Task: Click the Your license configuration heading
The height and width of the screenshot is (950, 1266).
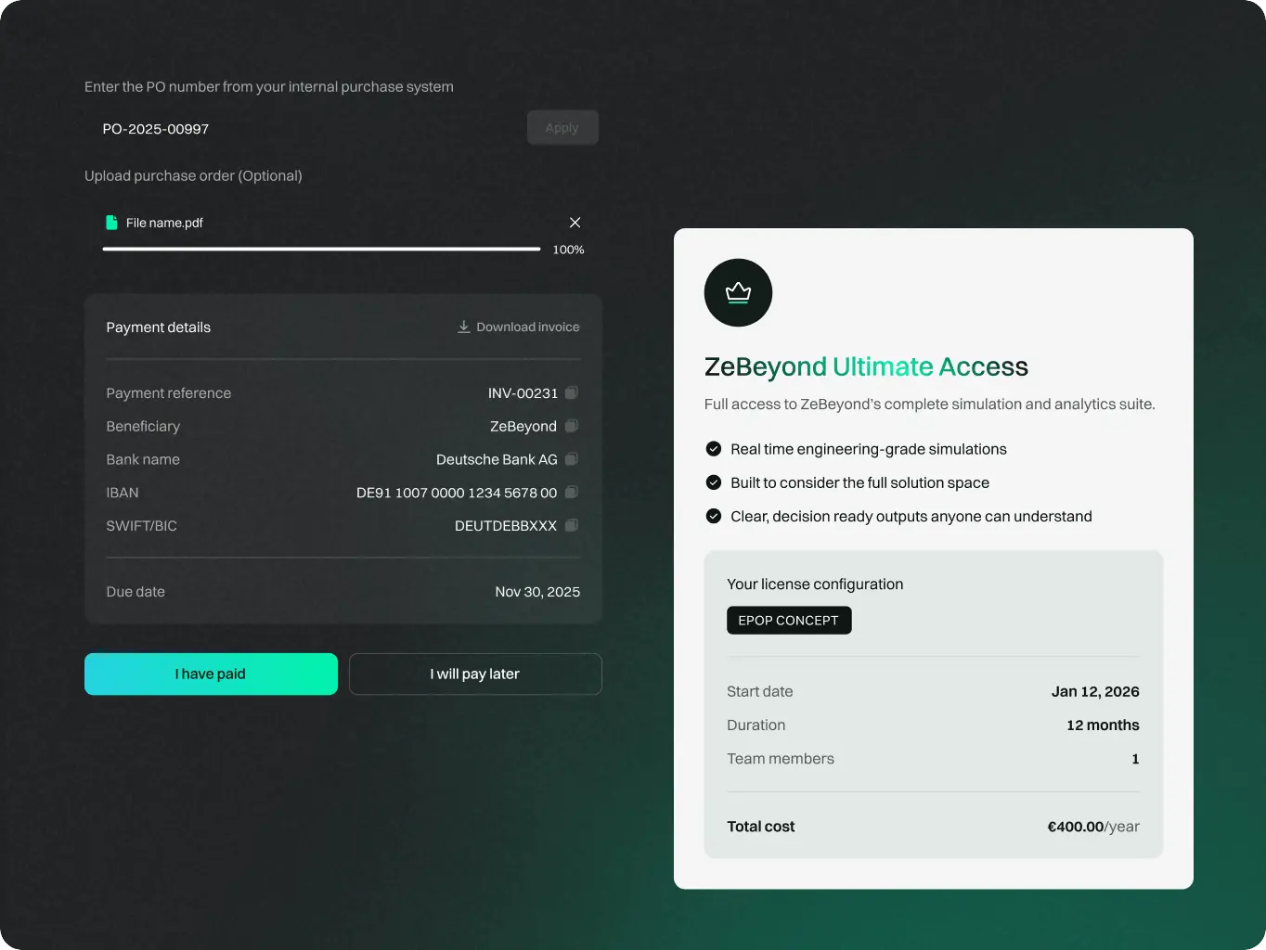Action: click(x=815, y=584)
